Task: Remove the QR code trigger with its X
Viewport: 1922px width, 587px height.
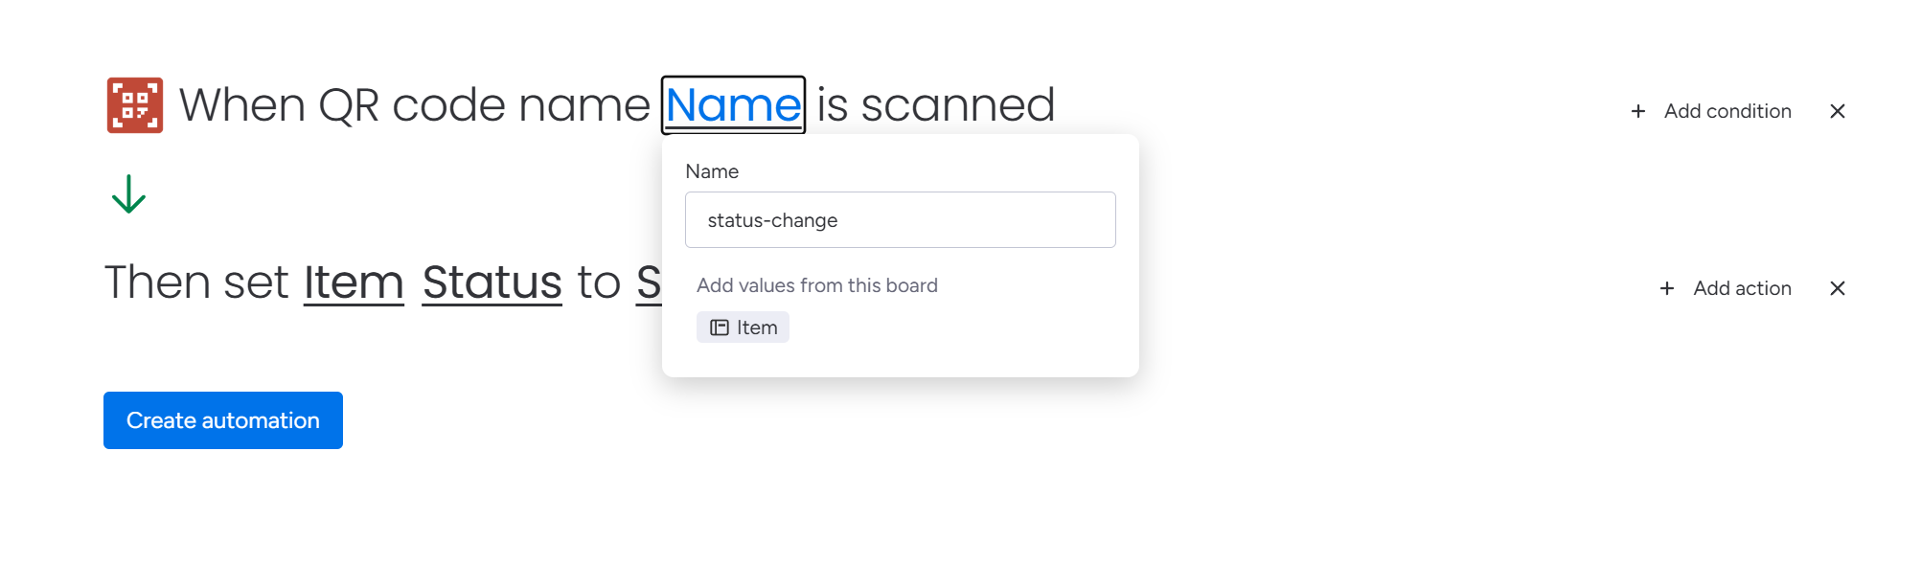Action: [1837, 111]
